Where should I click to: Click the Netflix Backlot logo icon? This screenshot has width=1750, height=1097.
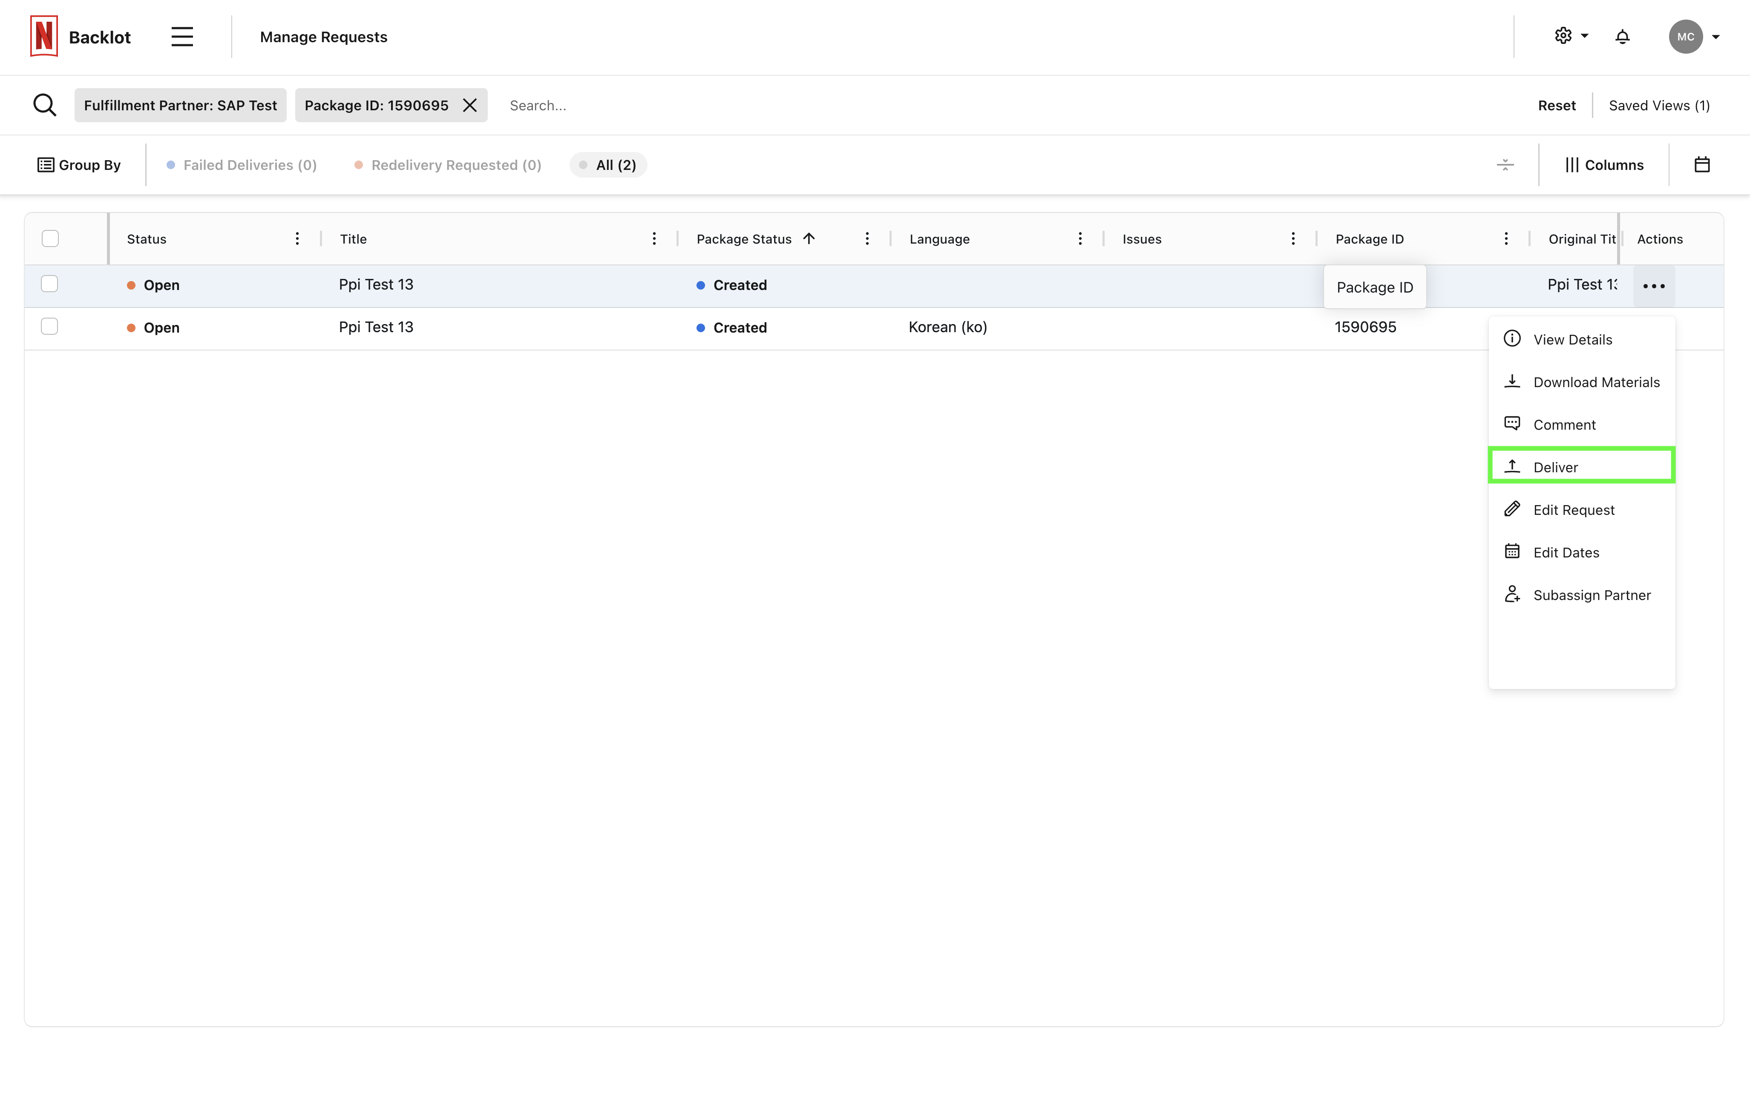(43, 36)
